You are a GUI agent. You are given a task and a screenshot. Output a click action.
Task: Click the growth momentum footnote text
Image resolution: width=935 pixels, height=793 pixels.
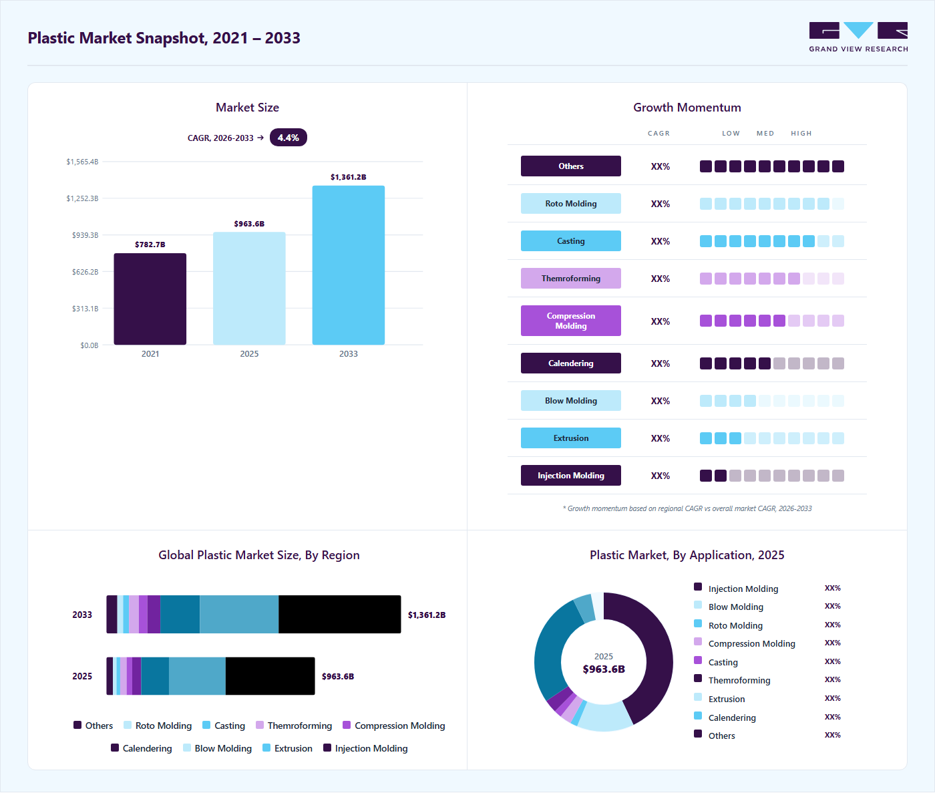pos(687,508)
